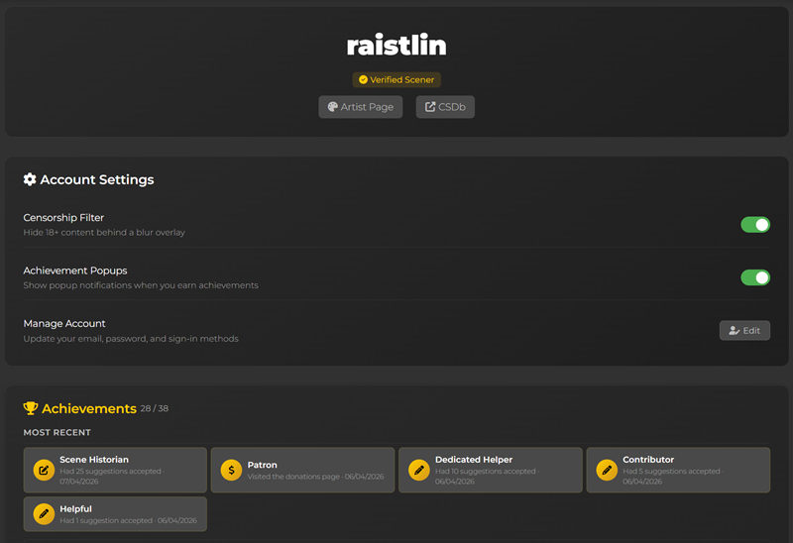
Task: Open the CSDb external link button
Action: pyautogui.click(x=445, y=107)
